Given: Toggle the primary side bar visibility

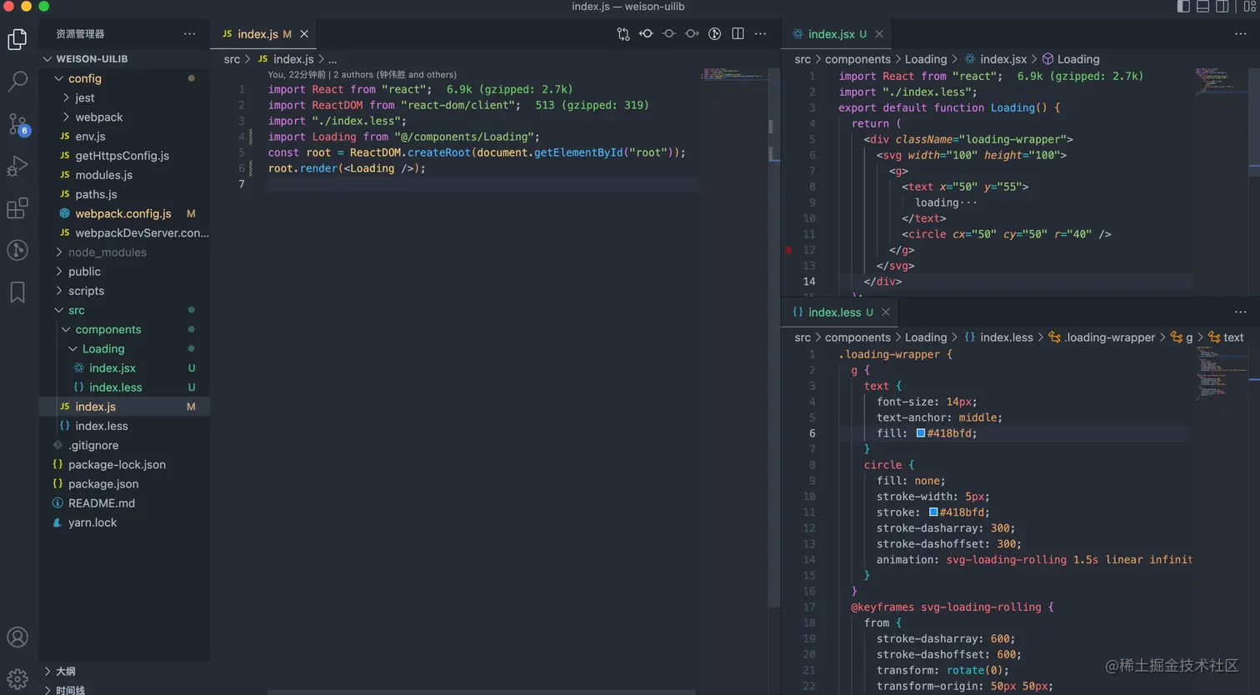Looking at the screenshot, I should point(1183,7).
